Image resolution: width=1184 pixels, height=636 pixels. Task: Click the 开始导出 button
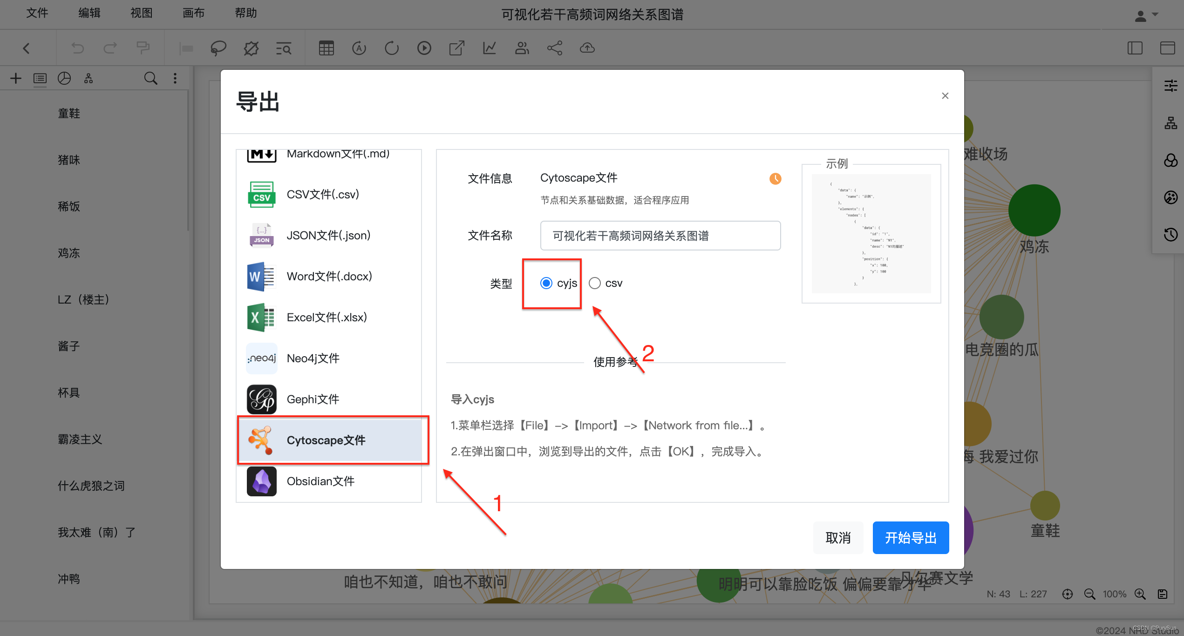coord(910,538)
